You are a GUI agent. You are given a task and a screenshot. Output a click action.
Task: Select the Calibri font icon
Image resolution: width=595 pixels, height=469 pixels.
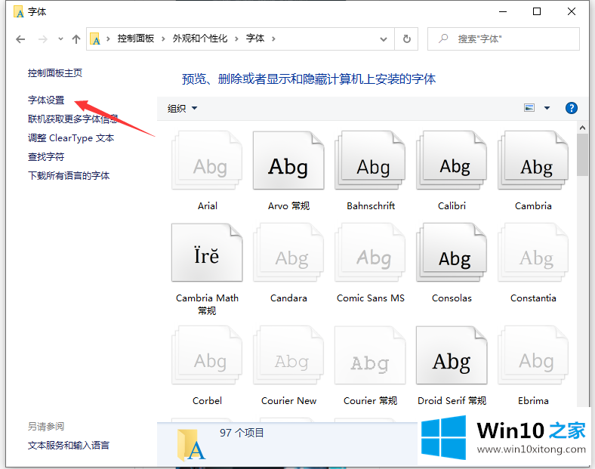point(452,160)
